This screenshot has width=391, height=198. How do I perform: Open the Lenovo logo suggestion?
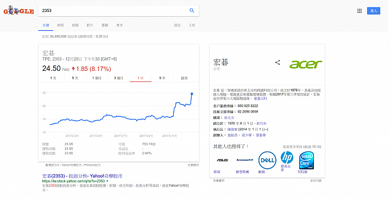pos(244,160)
